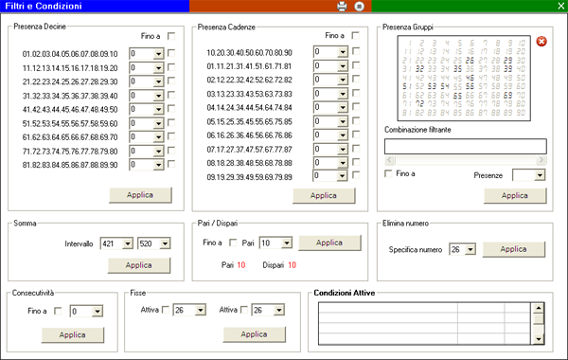Tick Fino a checkbox in Presenza Cadenze
Viewport: 568px width, 360px height.
click(356, 35)
